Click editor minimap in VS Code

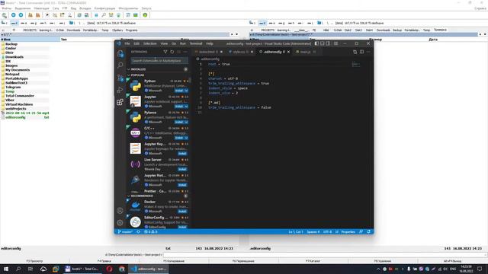coord(356,64)
